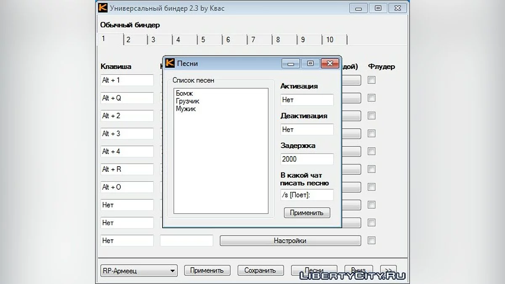505x284 pixels.
Task: Click the main window K logo icon
Action: pyautogui.click(x=103, y=8)
